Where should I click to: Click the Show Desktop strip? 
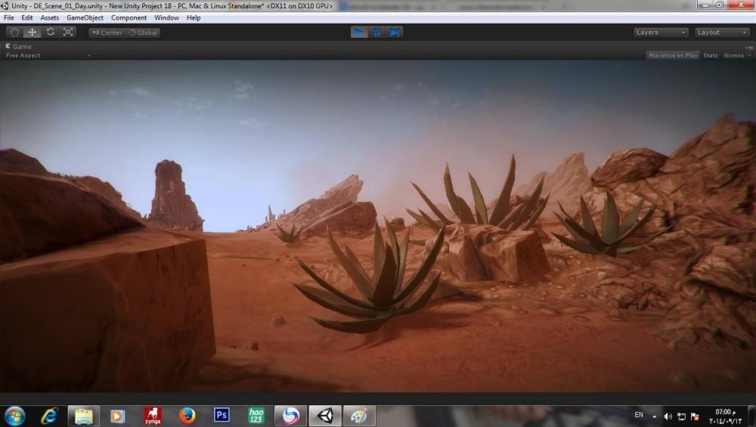[x=752, y=416]
